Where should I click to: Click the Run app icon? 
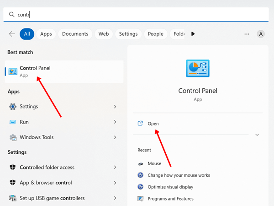[x=13, y=122]
